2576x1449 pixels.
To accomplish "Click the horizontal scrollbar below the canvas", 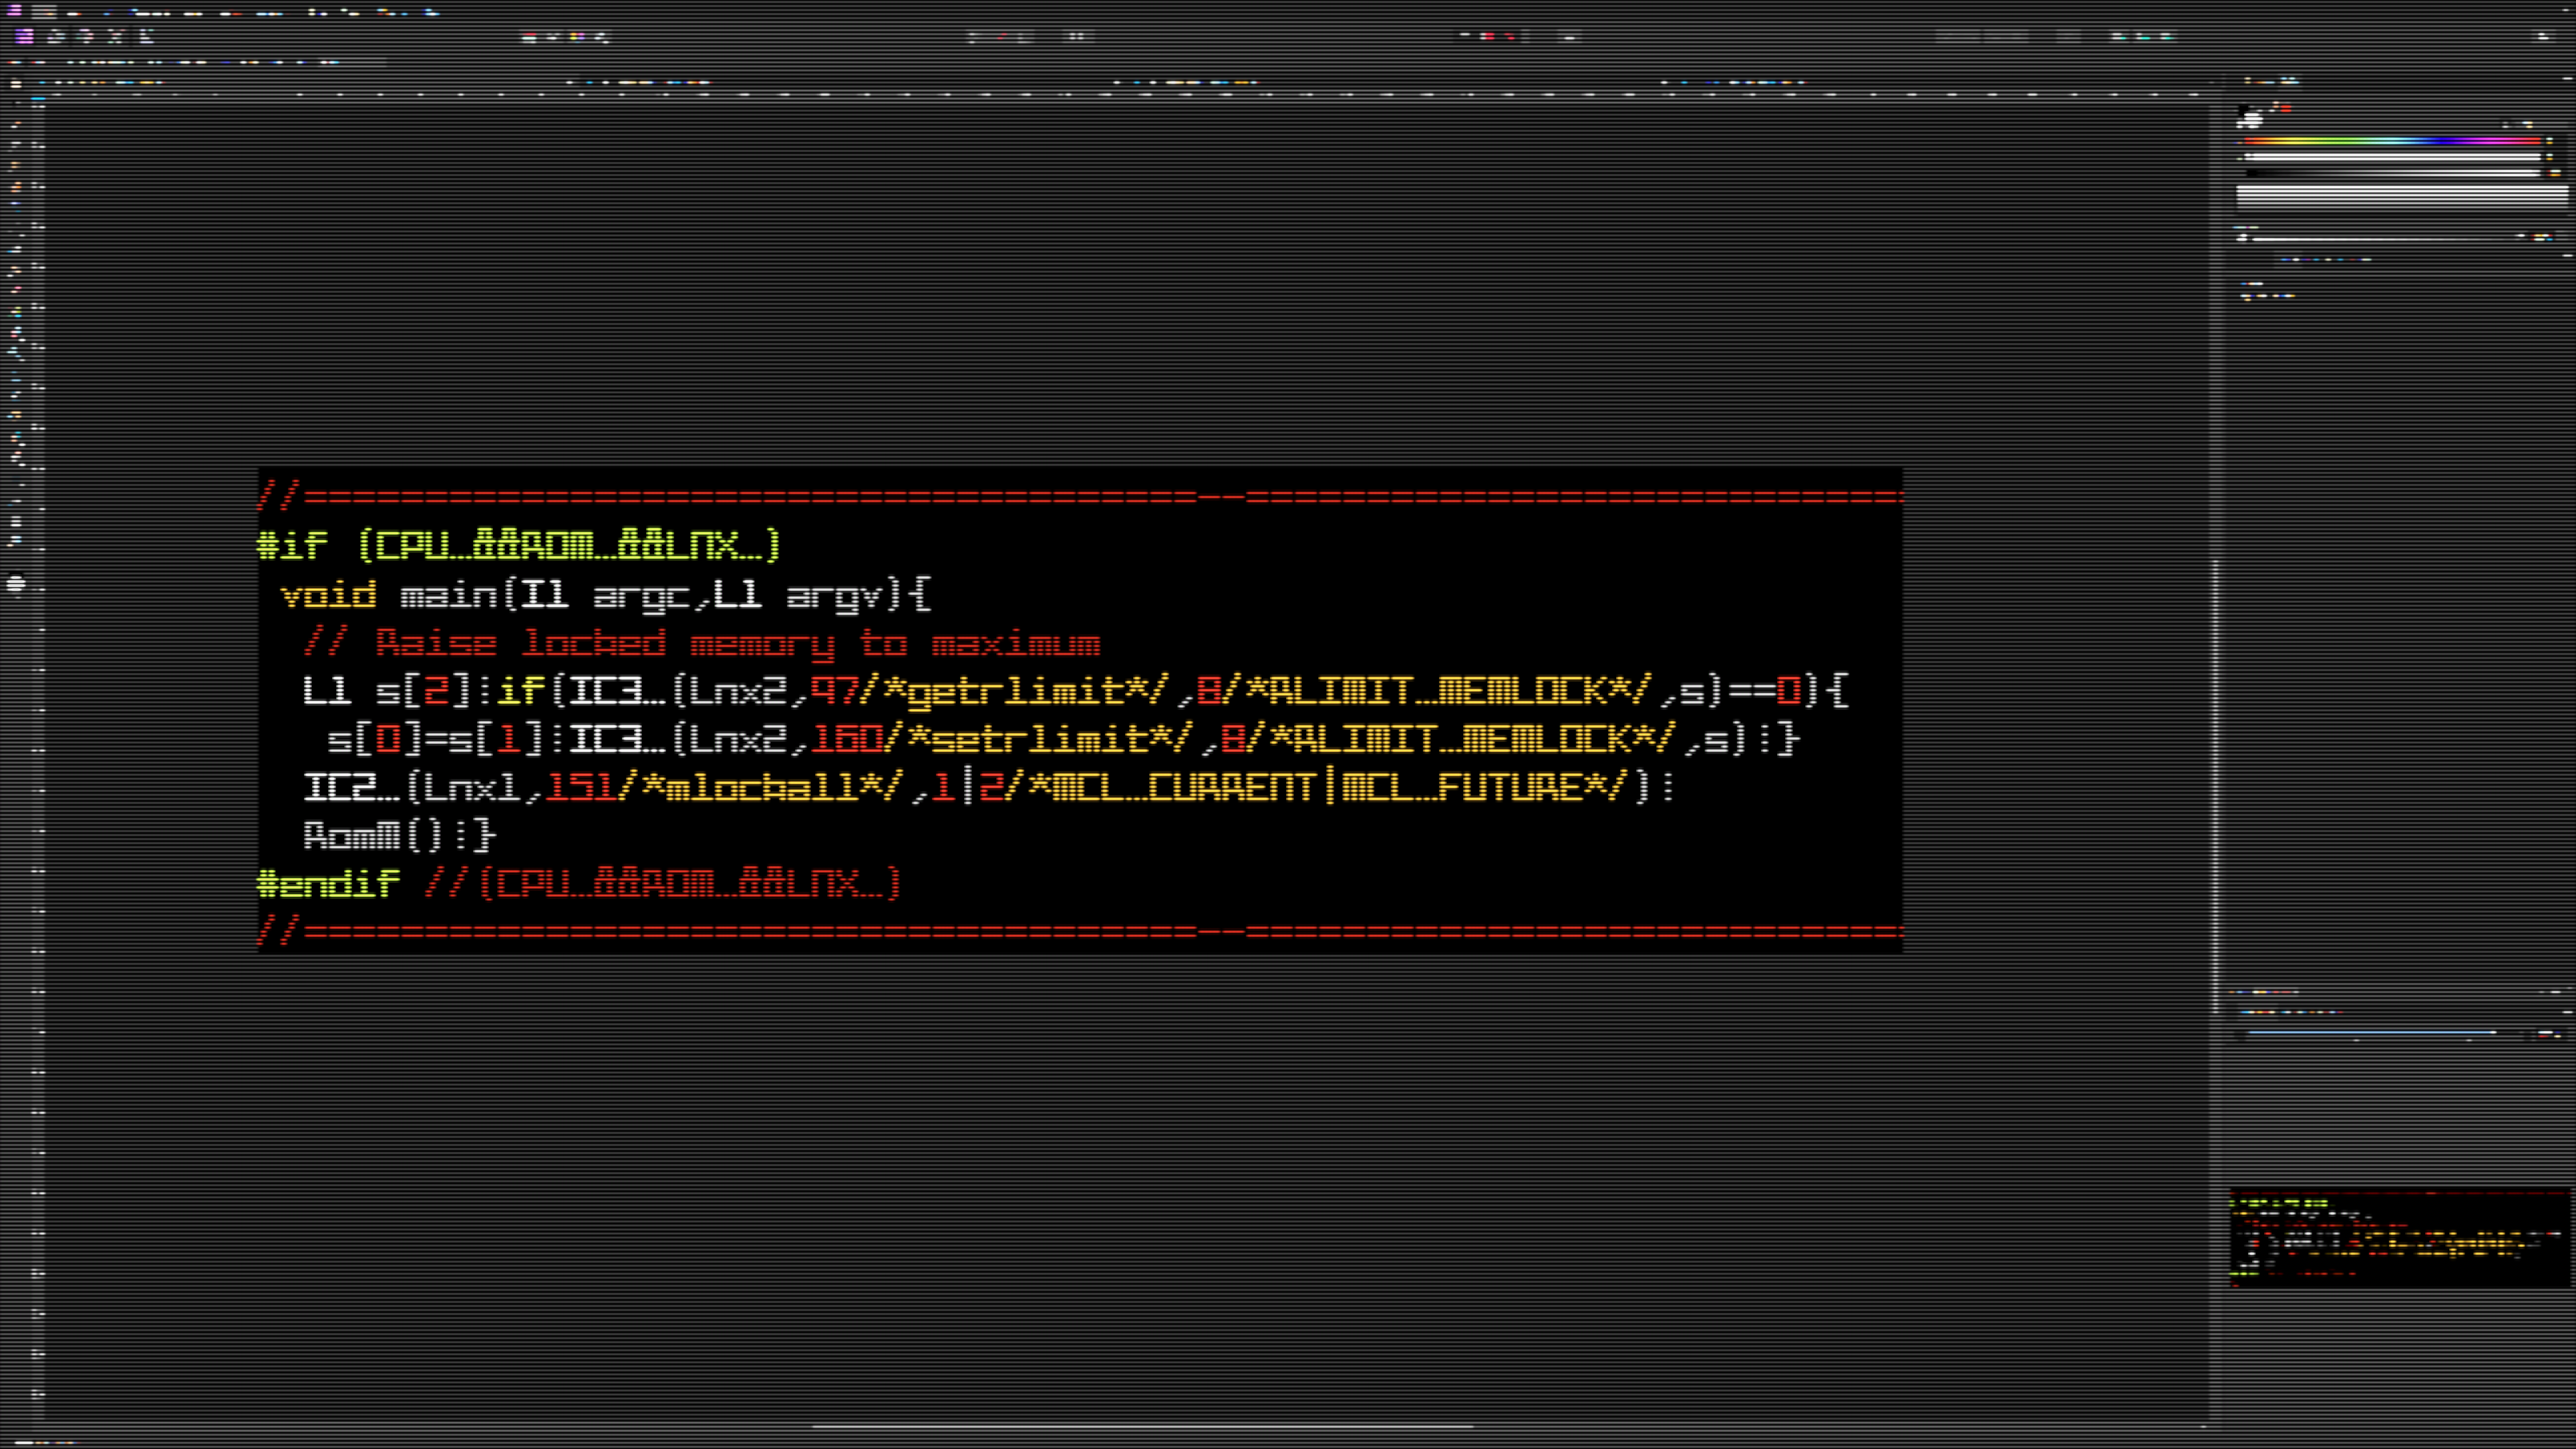I will [x=1142, y=1426].
